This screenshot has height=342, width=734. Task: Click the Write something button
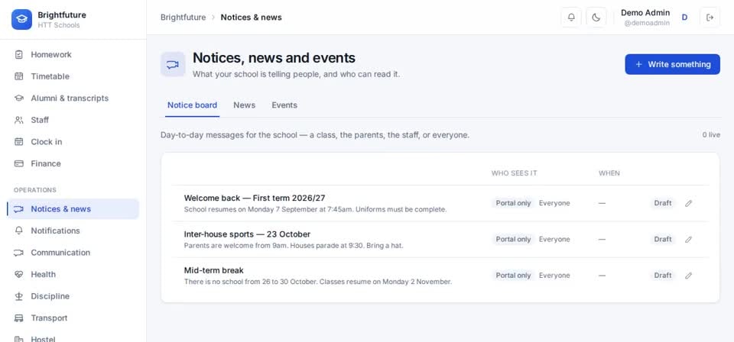tap(672, 64)
